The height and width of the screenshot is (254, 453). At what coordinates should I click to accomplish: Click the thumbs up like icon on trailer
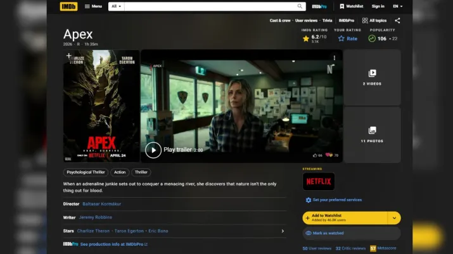315,155
